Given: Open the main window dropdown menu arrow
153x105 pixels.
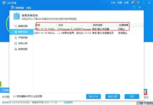Looking at the screenshot, I should [138, 3].
